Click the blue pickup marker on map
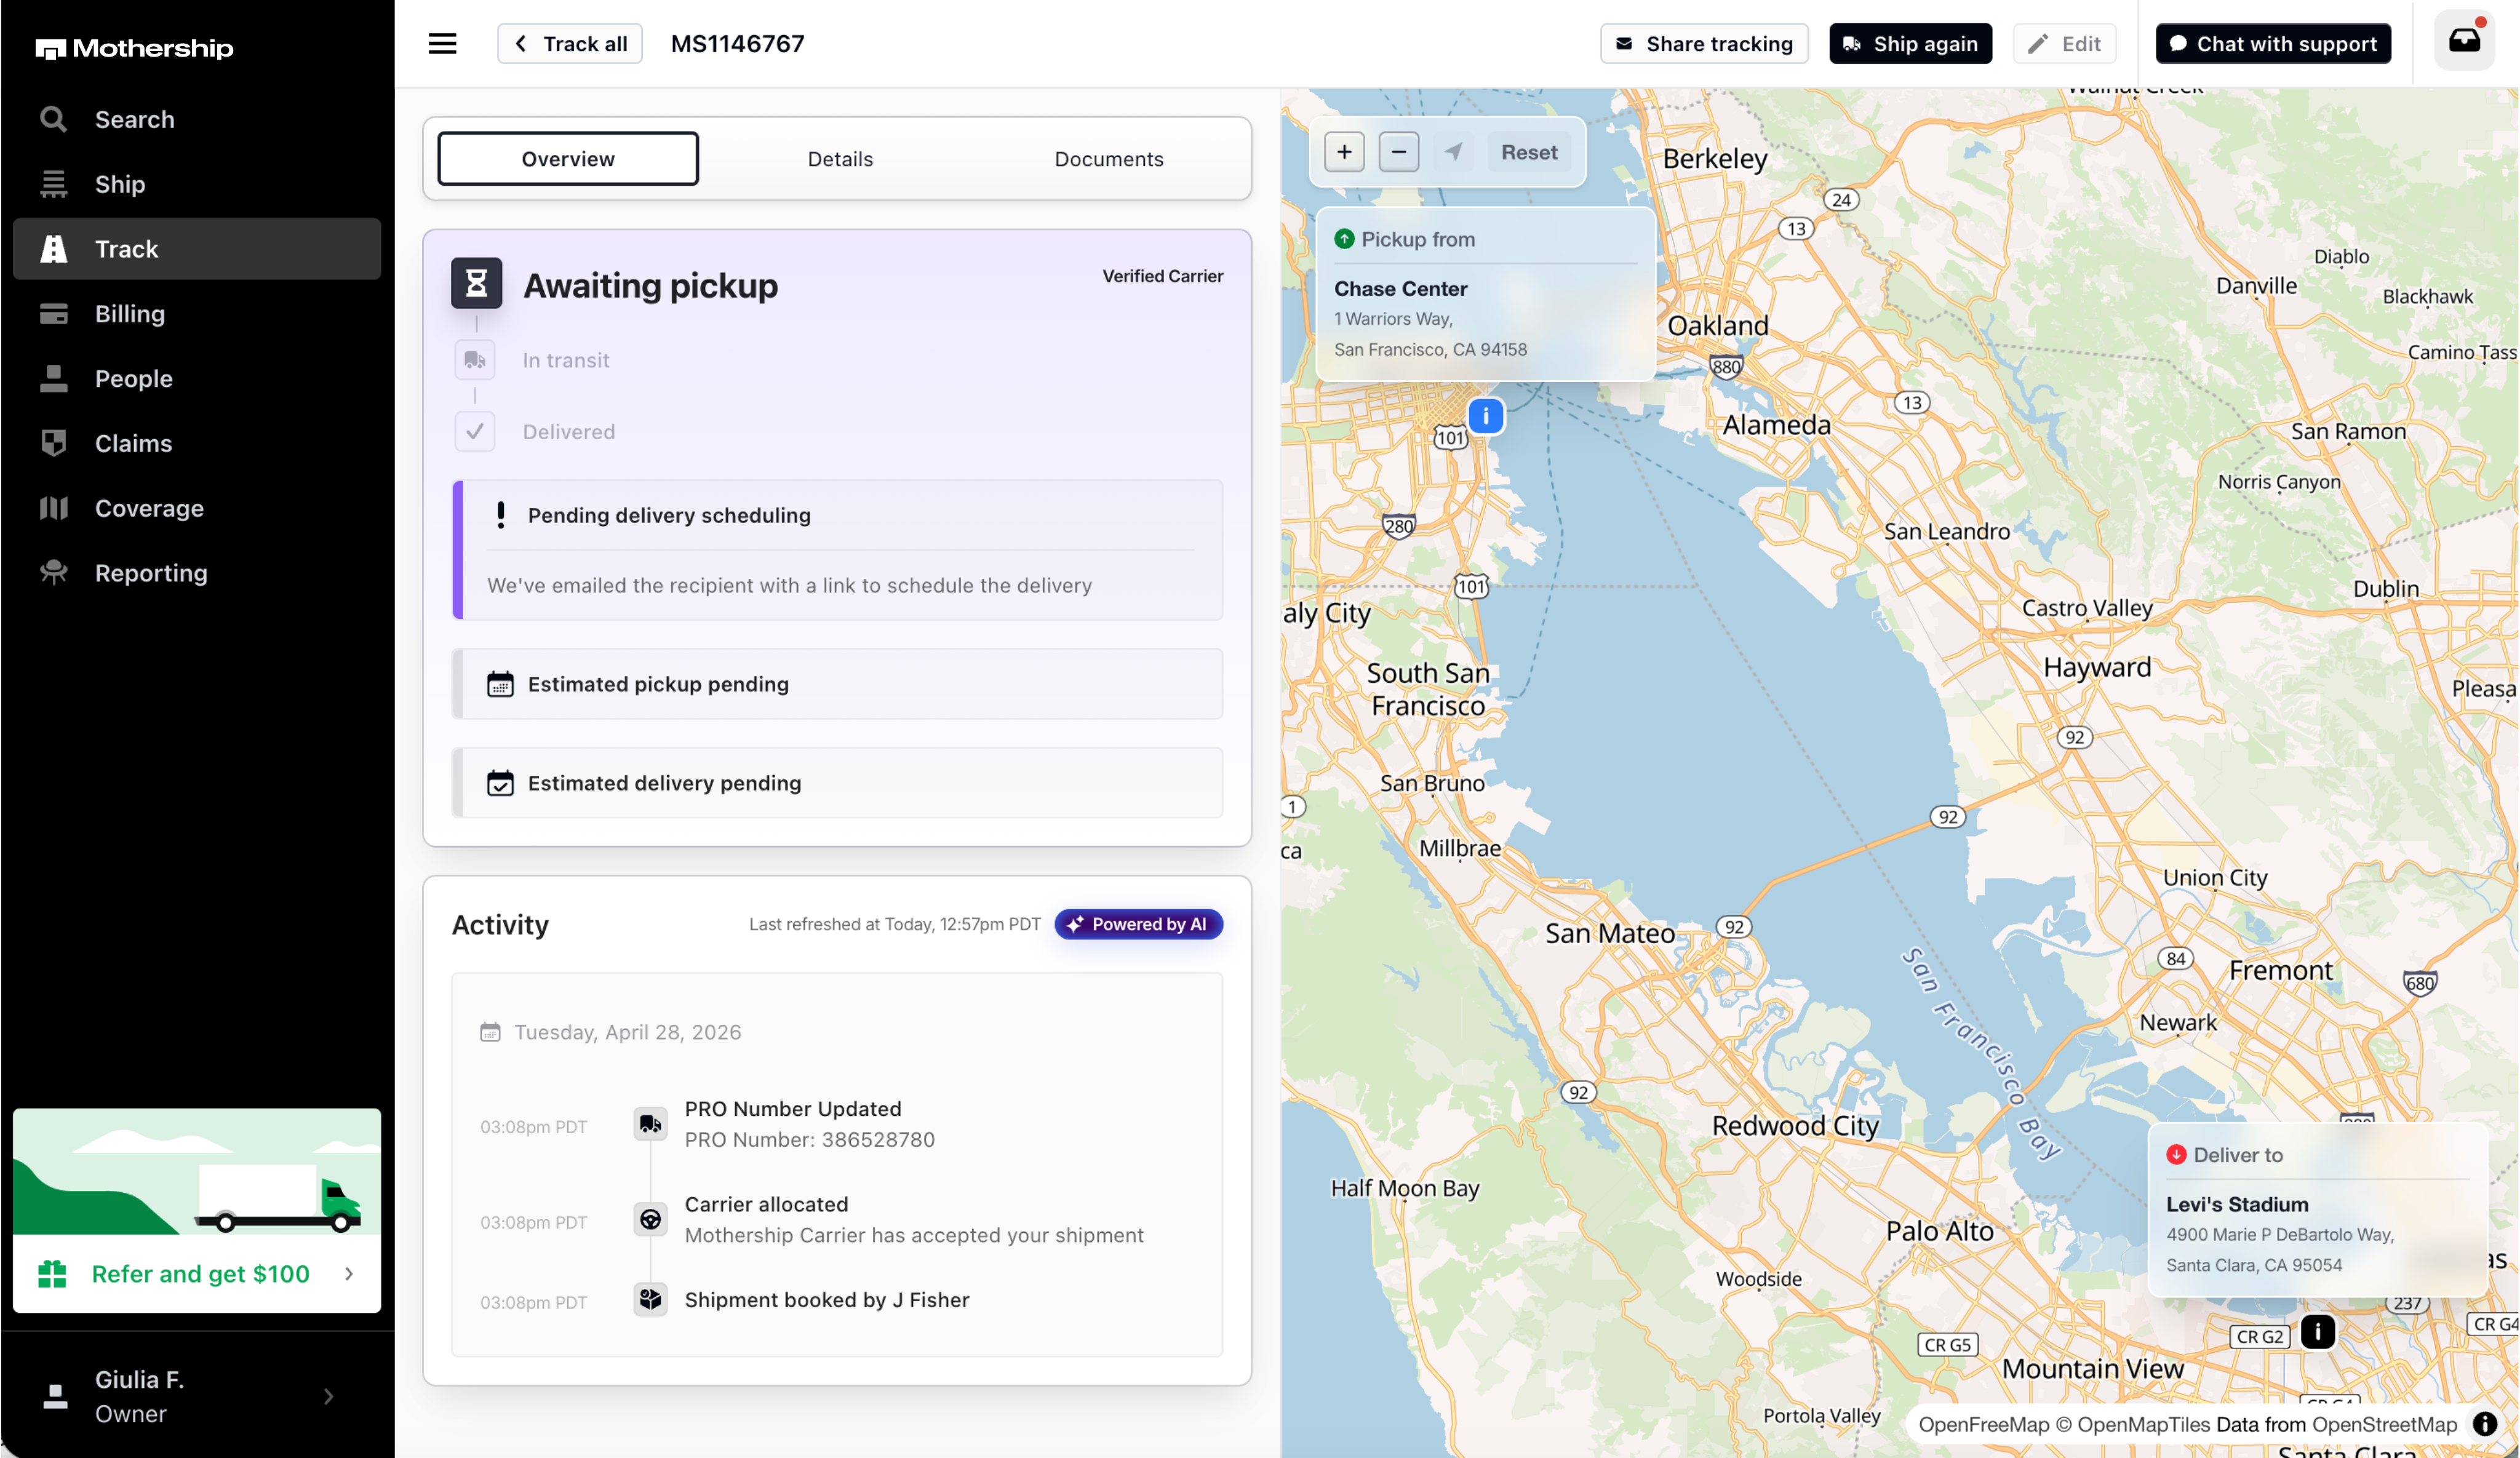The width and height of the screenshot is (2520, 1458). click(x=1485, y=415)
